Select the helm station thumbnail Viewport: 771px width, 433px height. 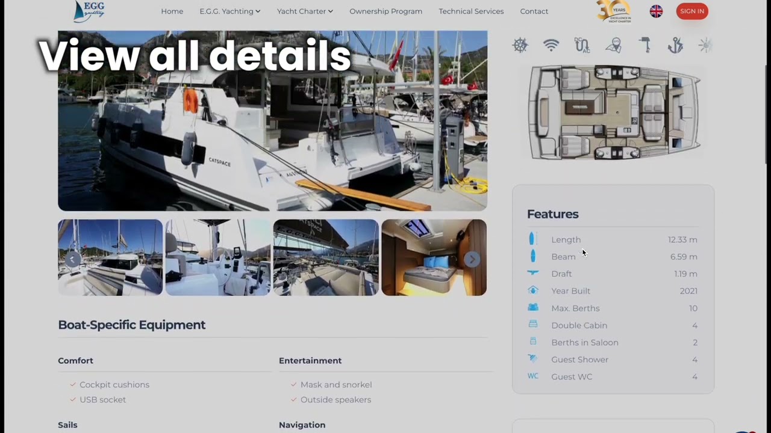218,257
